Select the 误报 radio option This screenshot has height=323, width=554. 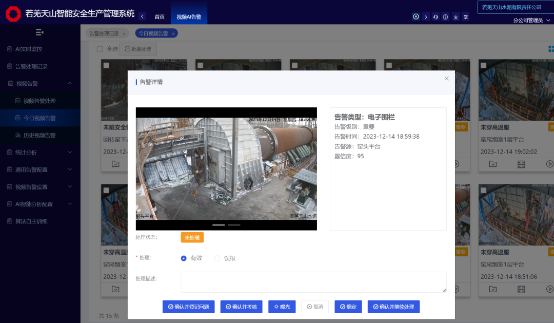point(217,258)
